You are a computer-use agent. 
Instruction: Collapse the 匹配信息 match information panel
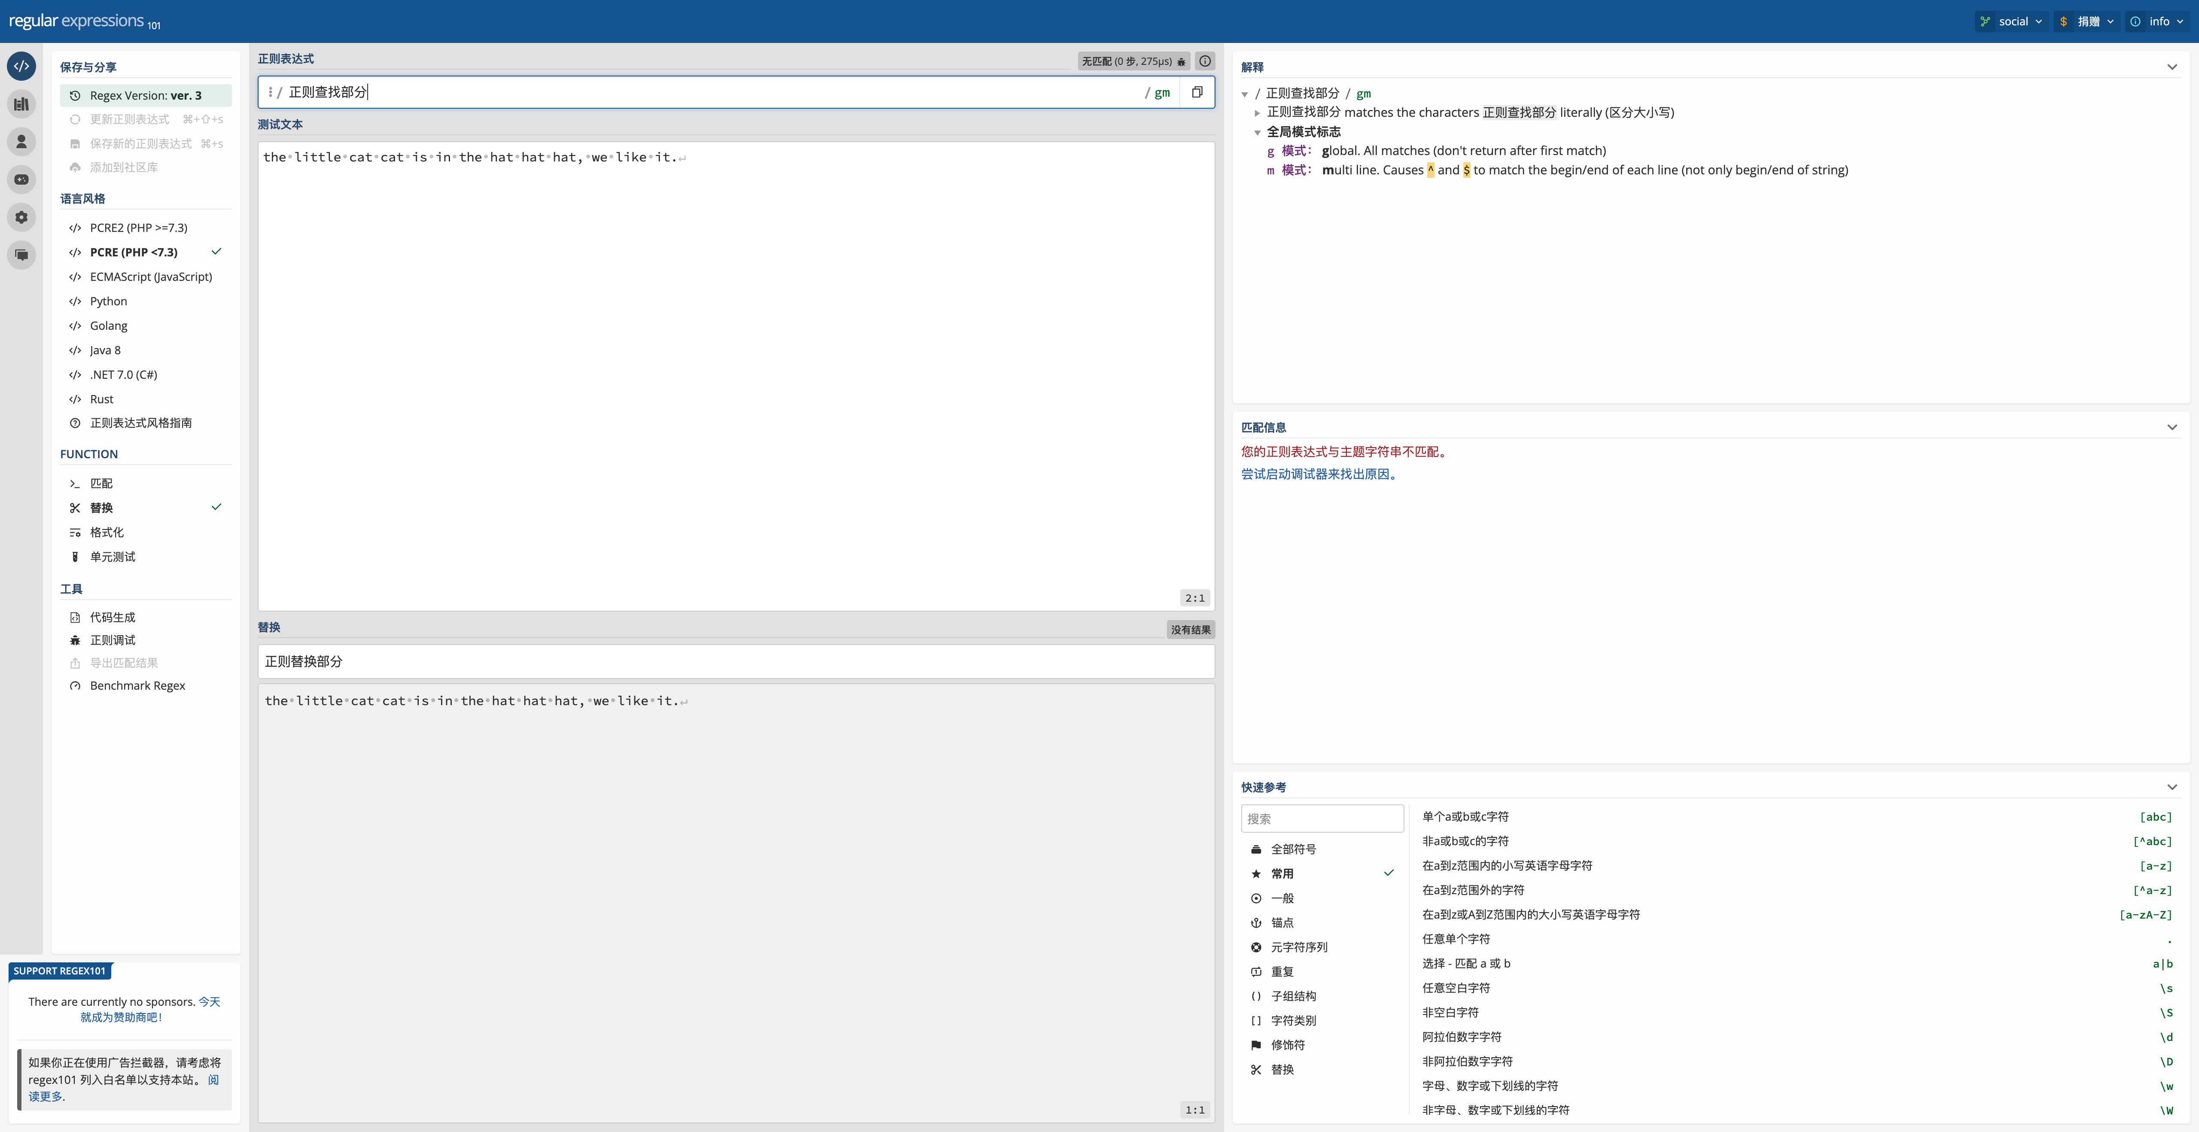pos(2172,427)
